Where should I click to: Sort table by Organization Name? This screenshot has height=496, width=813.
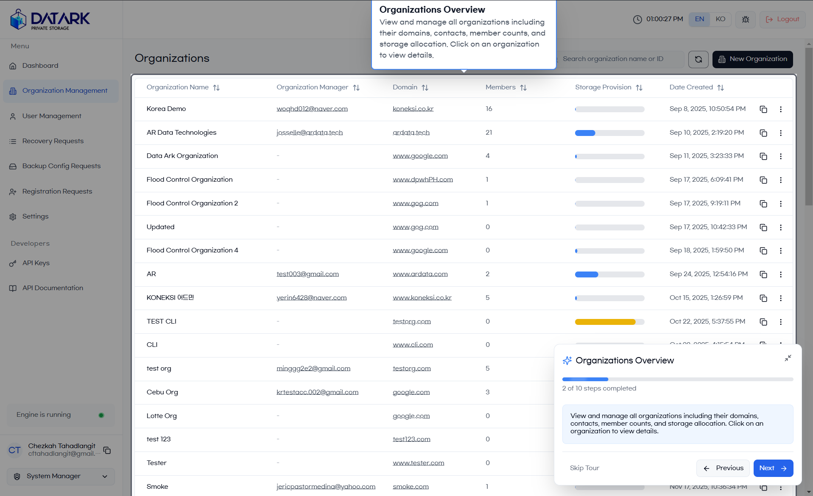216,88
